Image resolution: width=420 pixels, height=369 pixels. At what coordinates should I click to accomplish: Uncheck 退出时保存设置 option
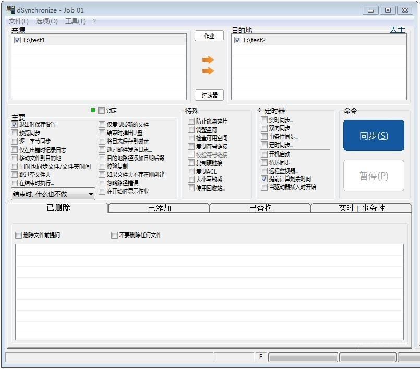[x=14, y=125]
